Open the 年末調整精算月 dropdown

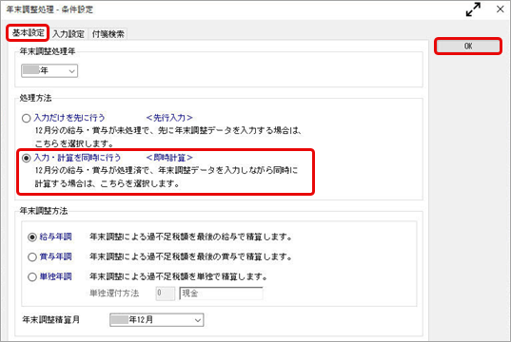[156, 320]
